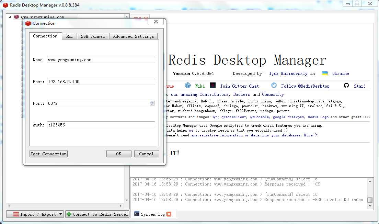Screen dimensions: 379x224
Task: Click the system log scrollbar thumb
Action: pos(370,200)
